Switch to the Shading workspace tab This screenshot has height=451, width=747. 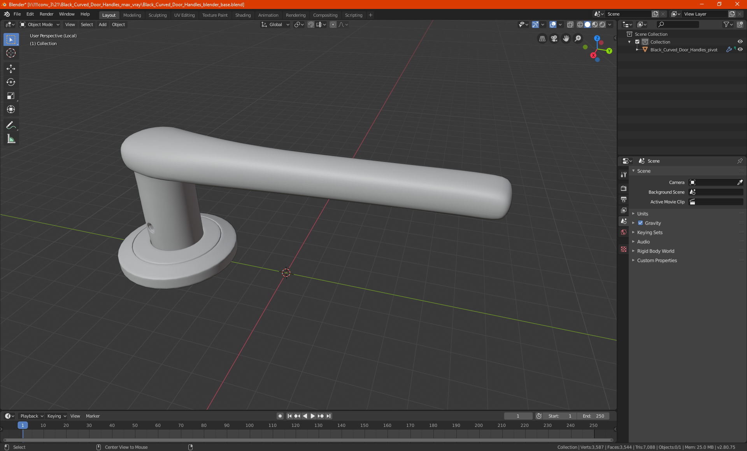tap(243, 15)
